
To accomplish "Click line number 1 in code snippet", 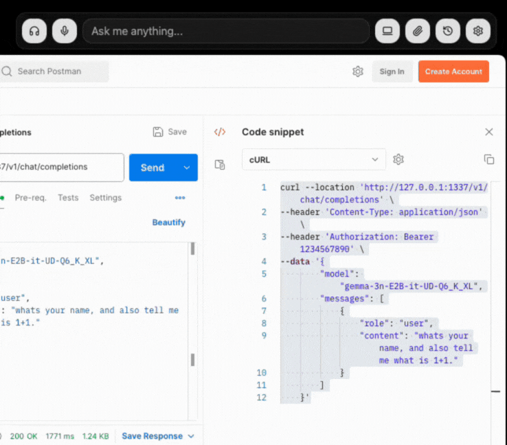I will (x=264, y=187).
